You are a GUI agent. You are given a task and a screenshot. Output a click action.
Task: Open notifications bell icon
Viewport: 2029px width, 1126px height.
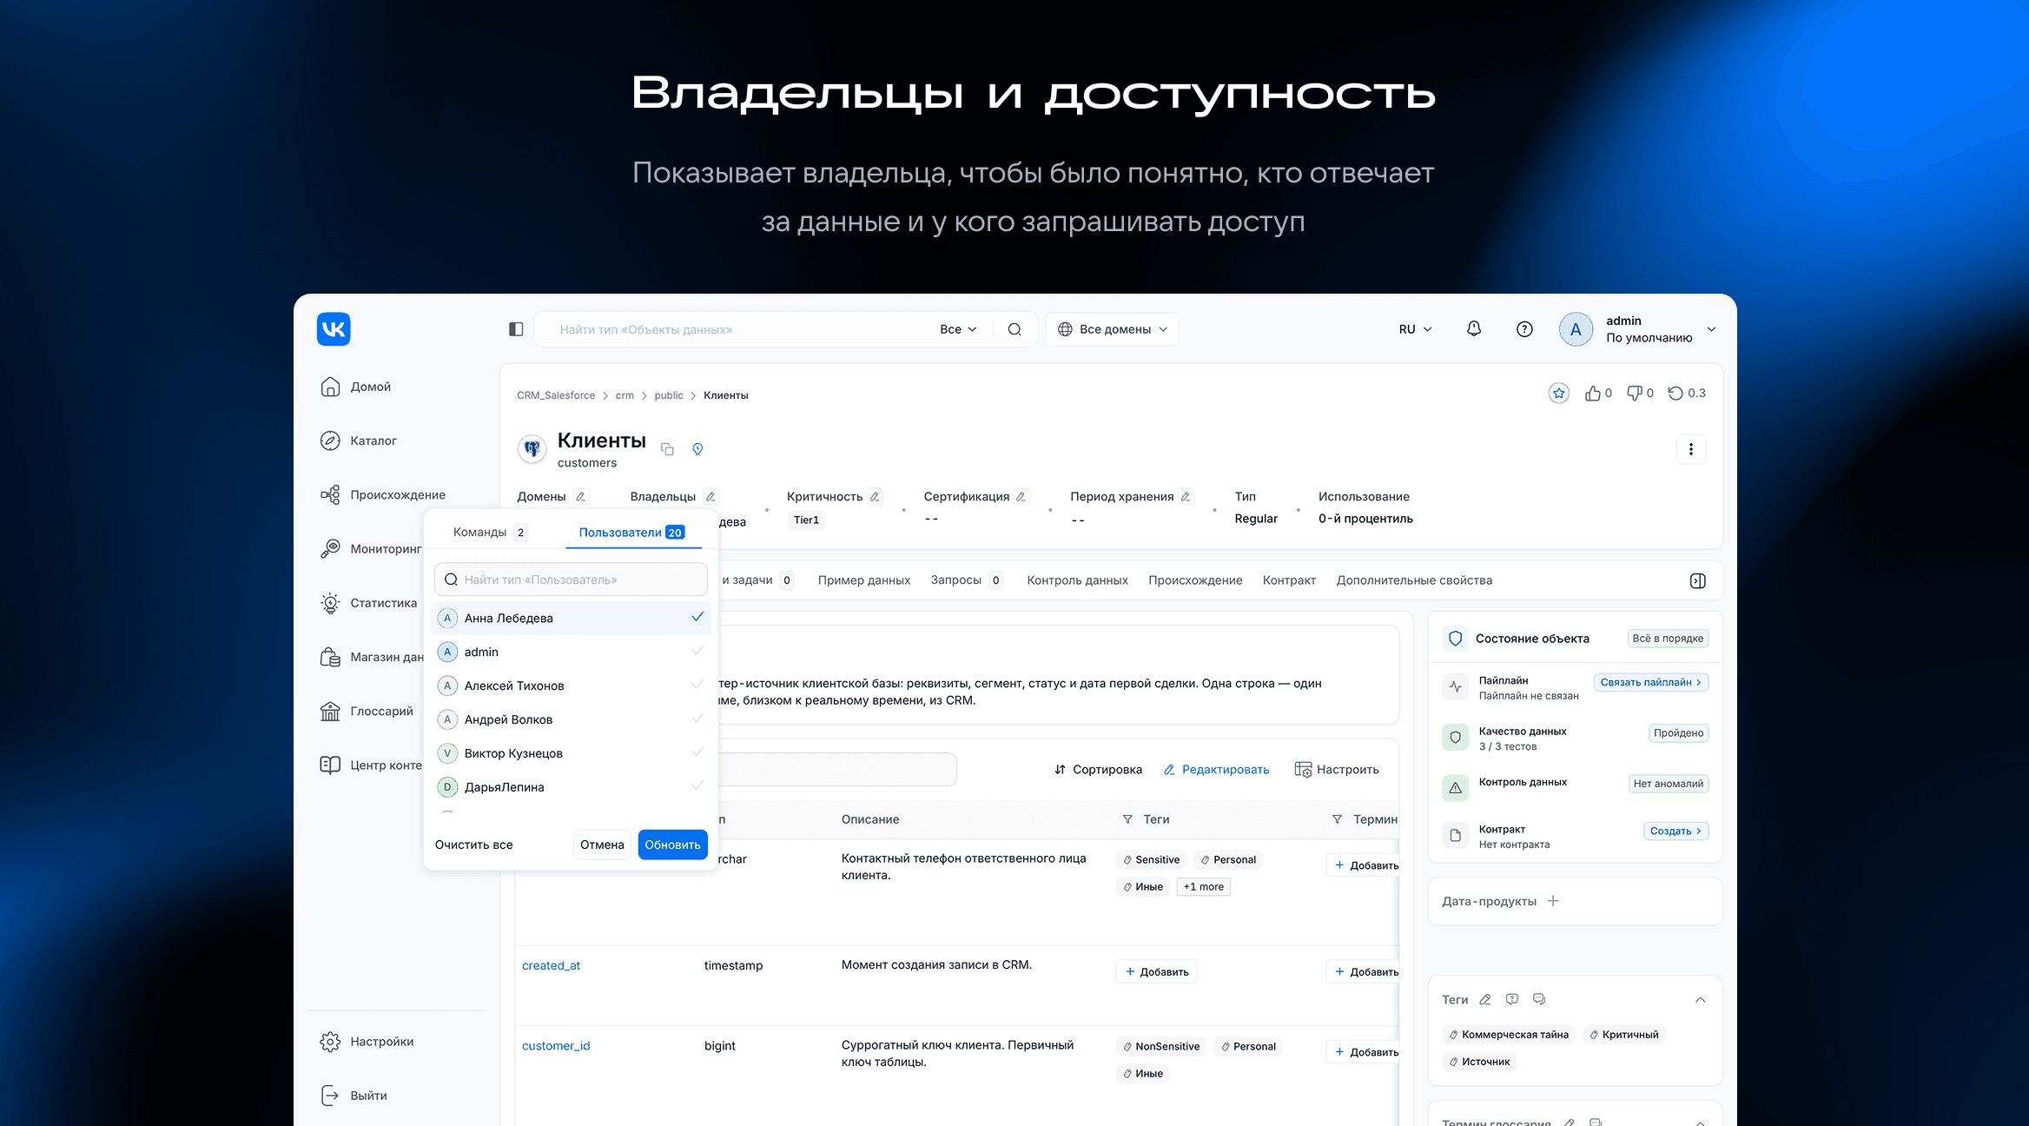[1474, 328]
